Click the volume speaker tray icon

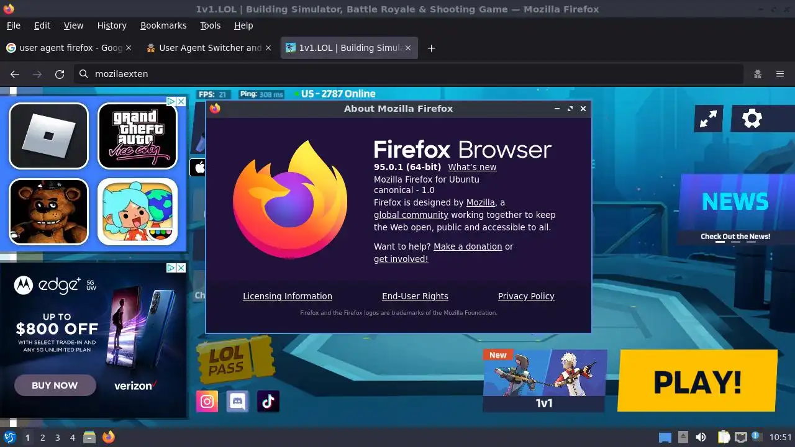click(x=701, y=437)
